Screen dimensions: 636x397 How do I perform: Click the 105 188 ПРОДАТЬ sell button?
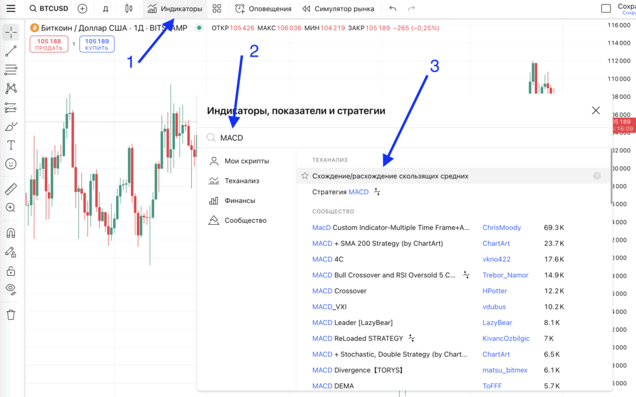pyautogui.click(x=49, y=44)
